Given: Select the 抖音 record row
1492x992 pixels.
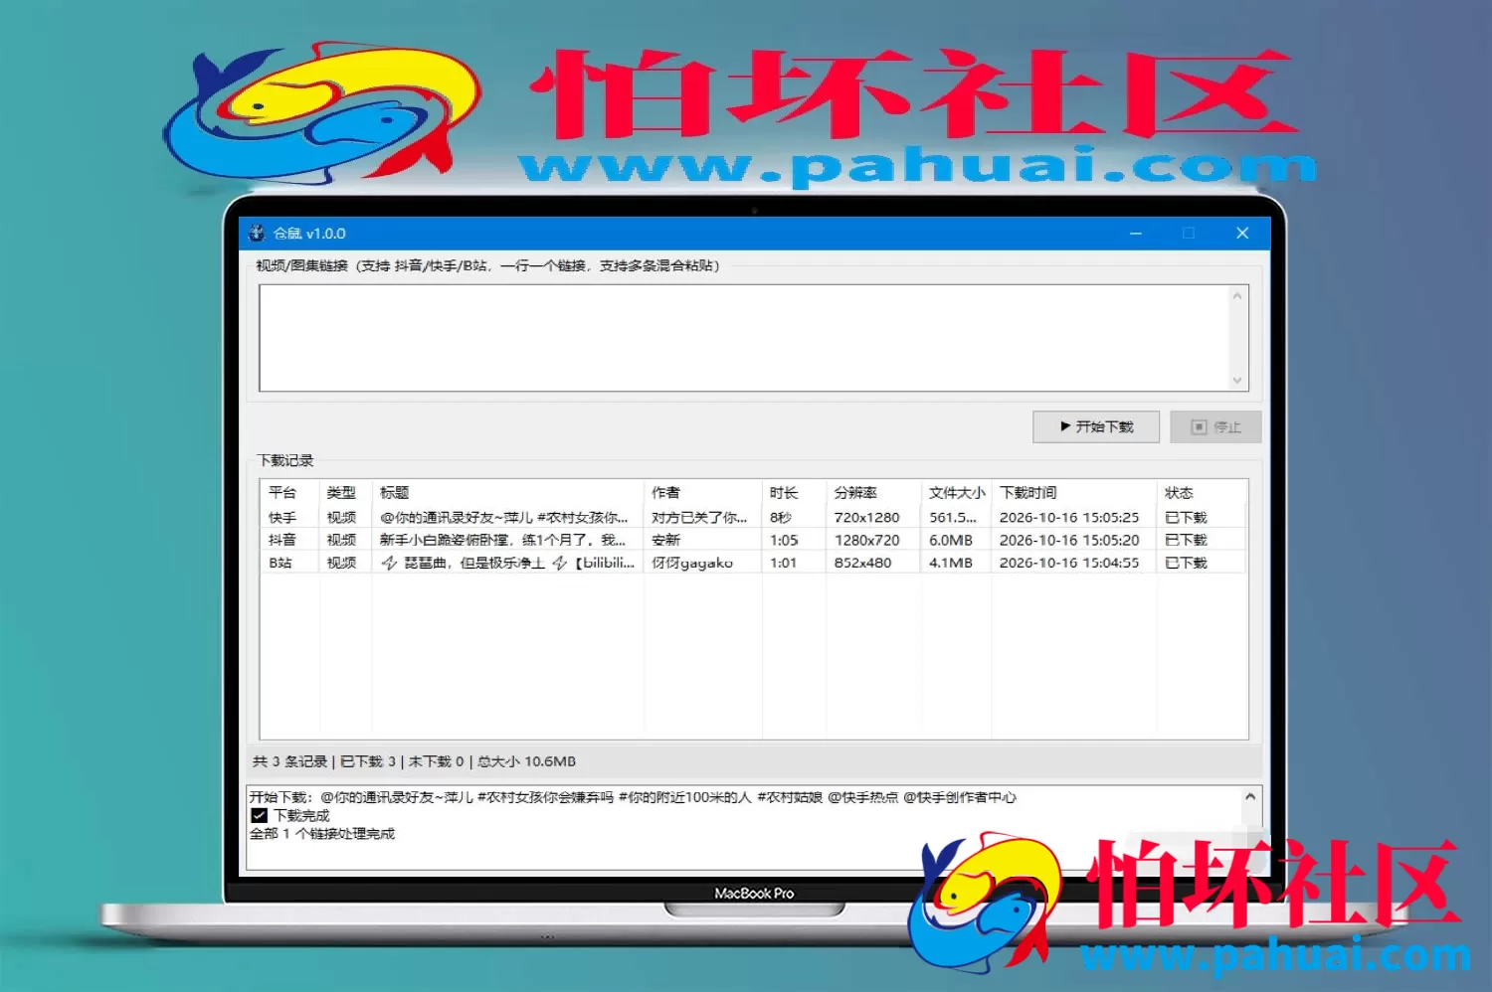Looking at the screenshot, I should [754, 540].
